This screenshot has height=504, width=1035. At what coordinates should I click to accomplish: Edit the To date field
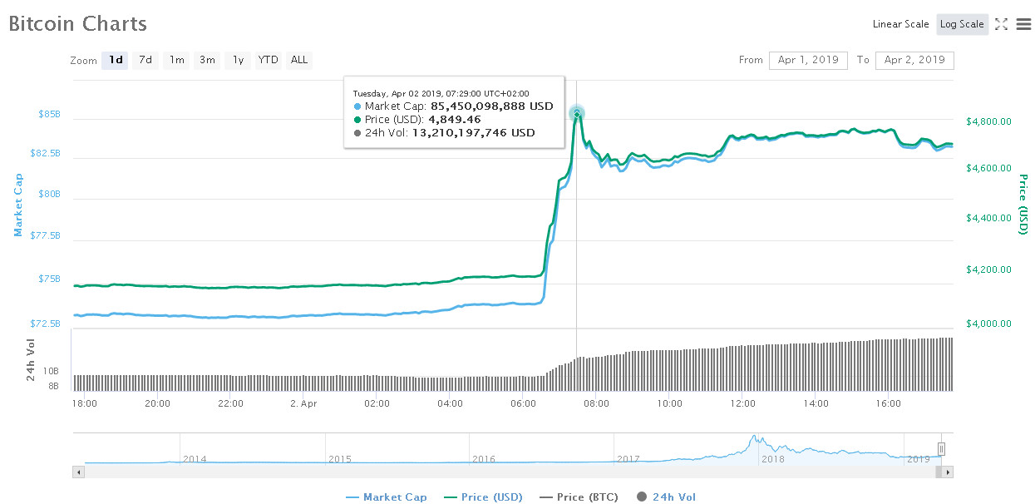pyautogui.click(x=914, y=60)
